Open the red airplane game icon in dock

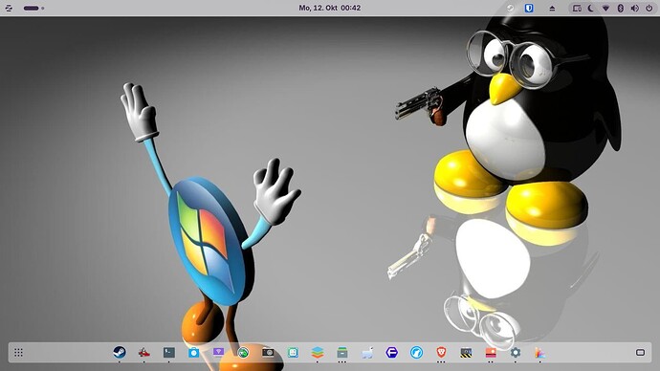click(x=144, y=352)
